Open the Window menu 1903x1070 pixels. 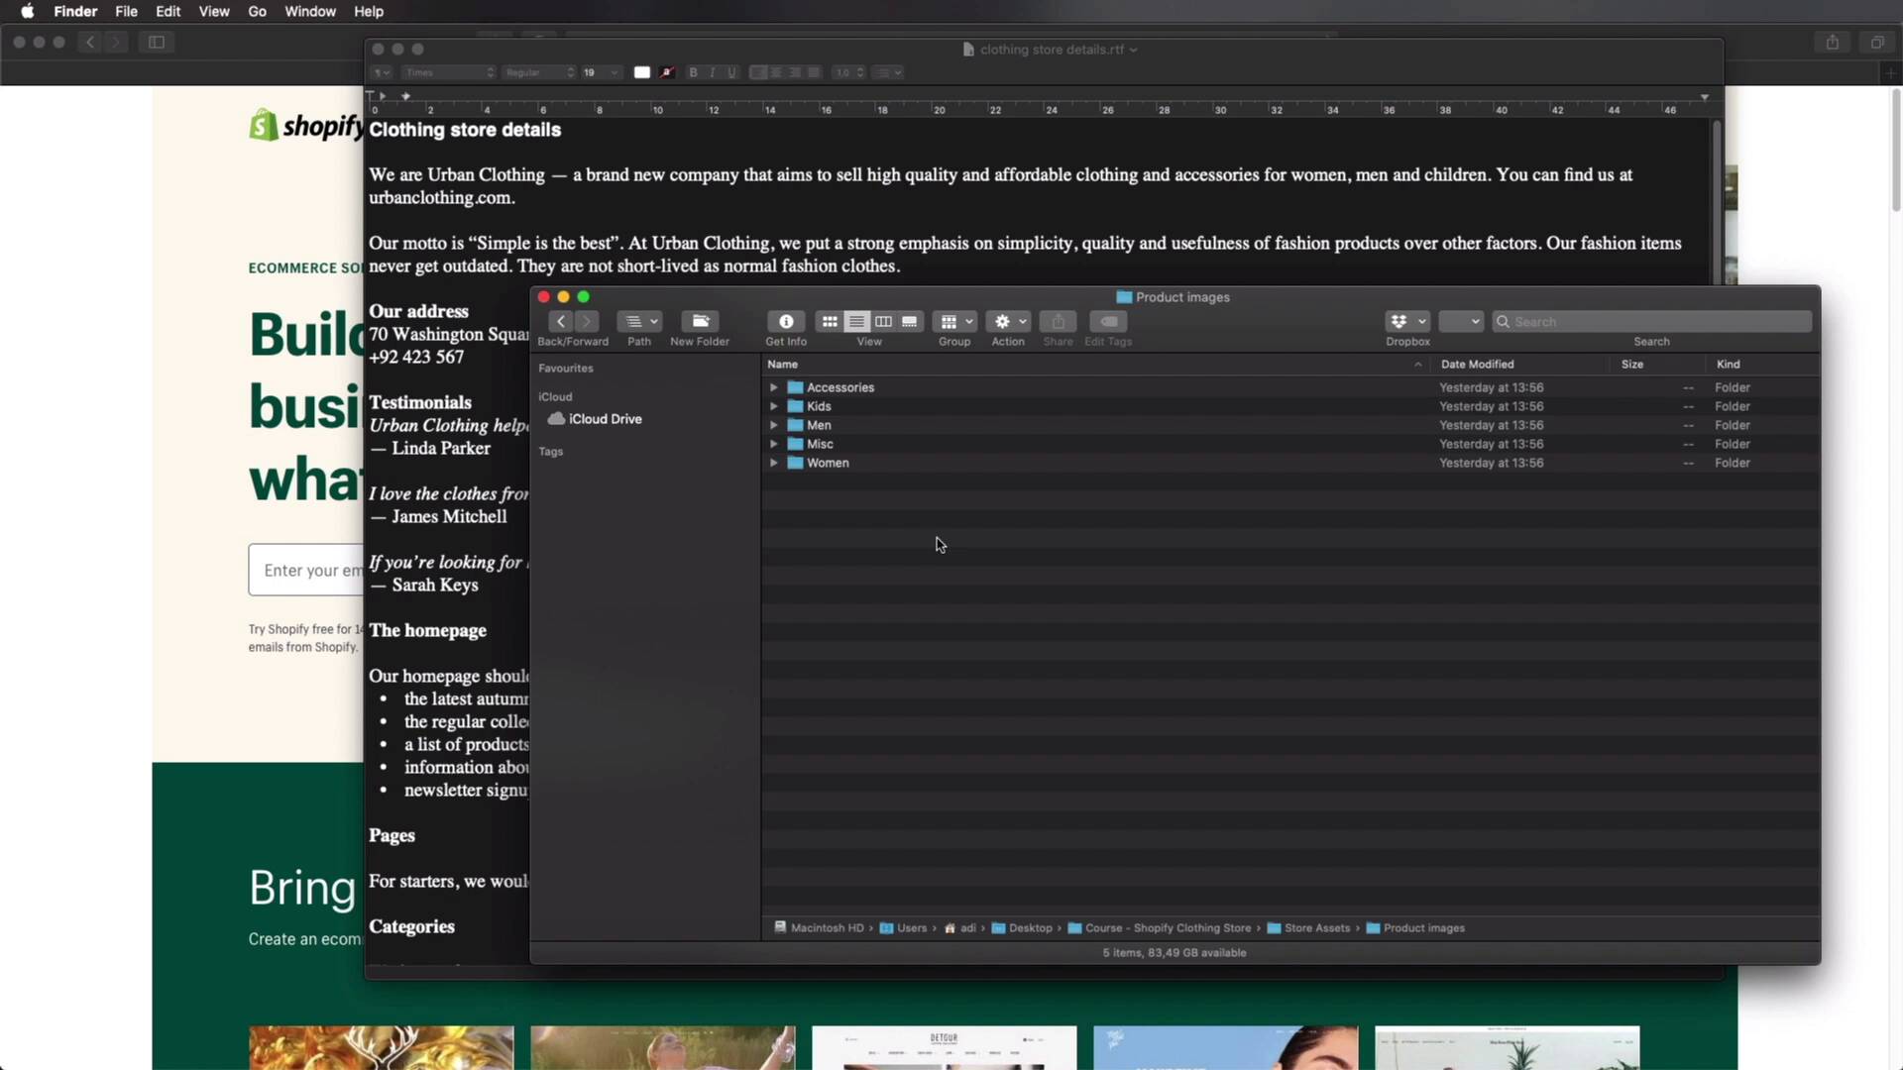(309, 12)
